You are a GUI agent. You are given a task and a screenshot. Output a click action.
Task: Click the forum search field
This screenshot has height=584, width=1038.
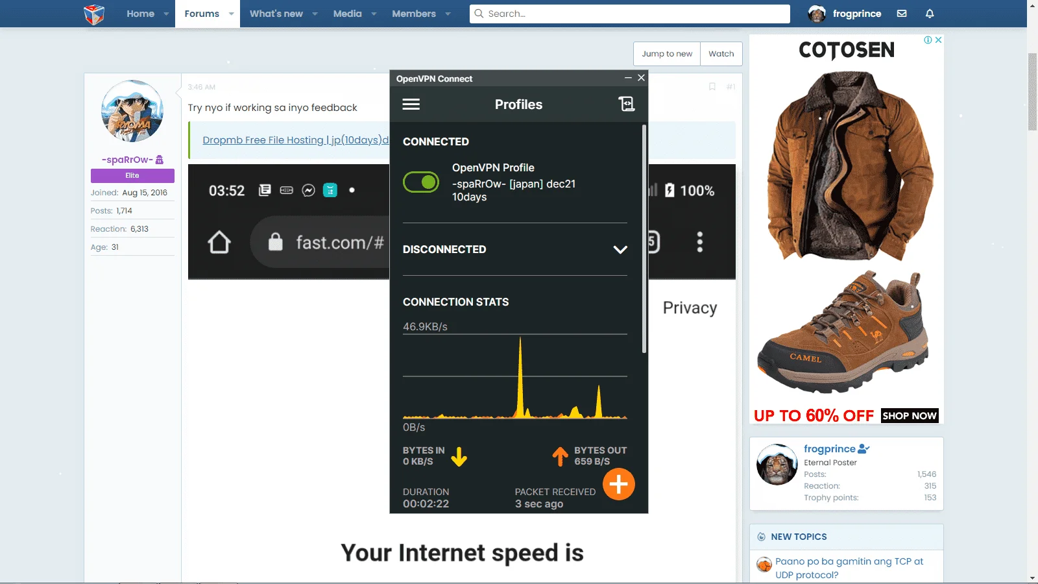pos(630,14)
